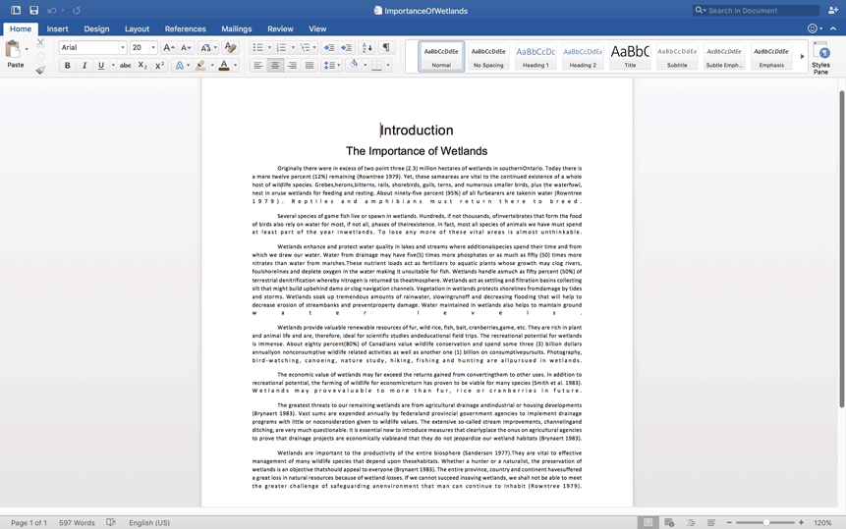Increase paragraph indent

click(347, 47)
